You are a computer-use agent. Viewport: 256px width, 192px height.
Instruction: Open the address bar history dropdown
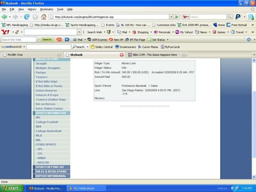click(x=171, y=17)
